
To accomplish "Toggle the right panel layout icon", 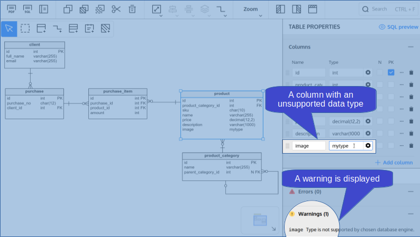I will pos(297,9).
